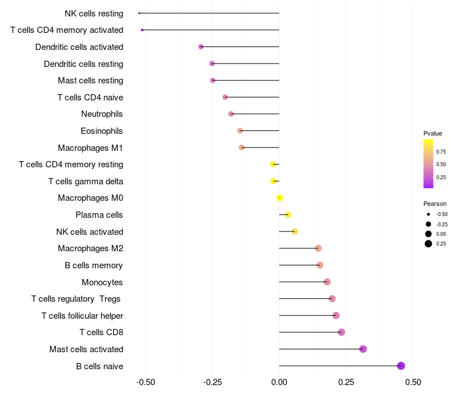
Task: Click the B cells naive data point
Action: 401,366
